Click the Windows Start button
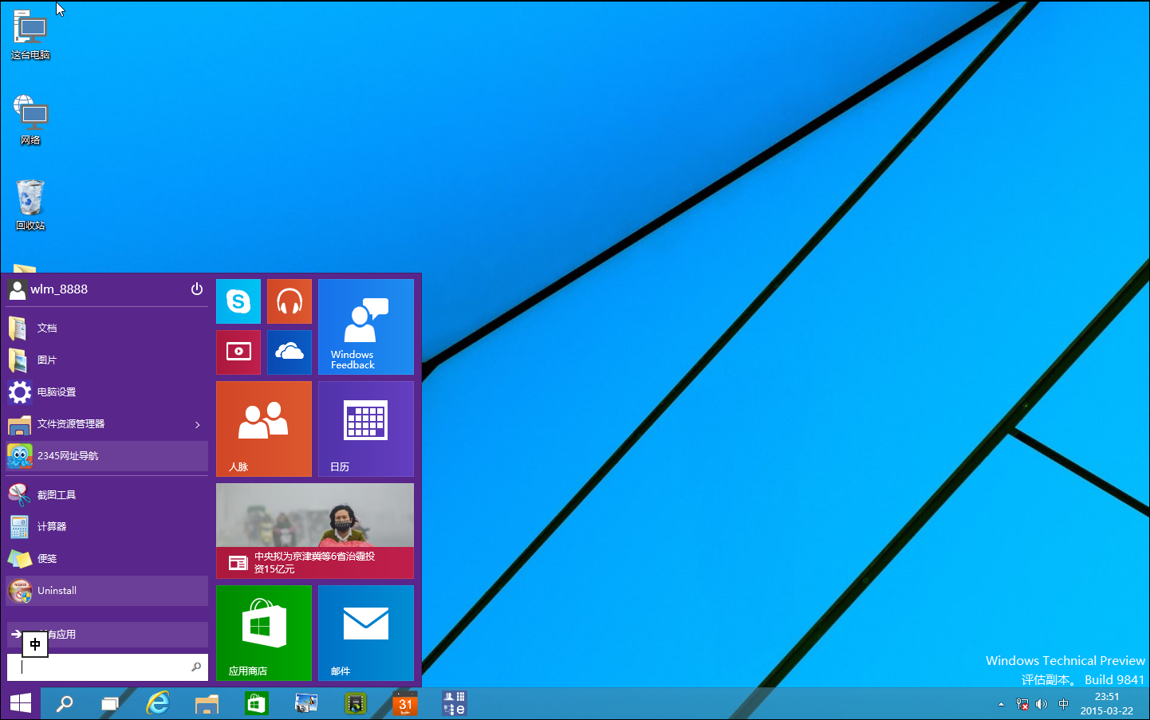Screen dimensions: 1150x720 click(x=20, y=703)
